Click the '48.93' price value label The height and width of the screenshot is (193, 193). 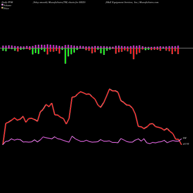(186, 144)
